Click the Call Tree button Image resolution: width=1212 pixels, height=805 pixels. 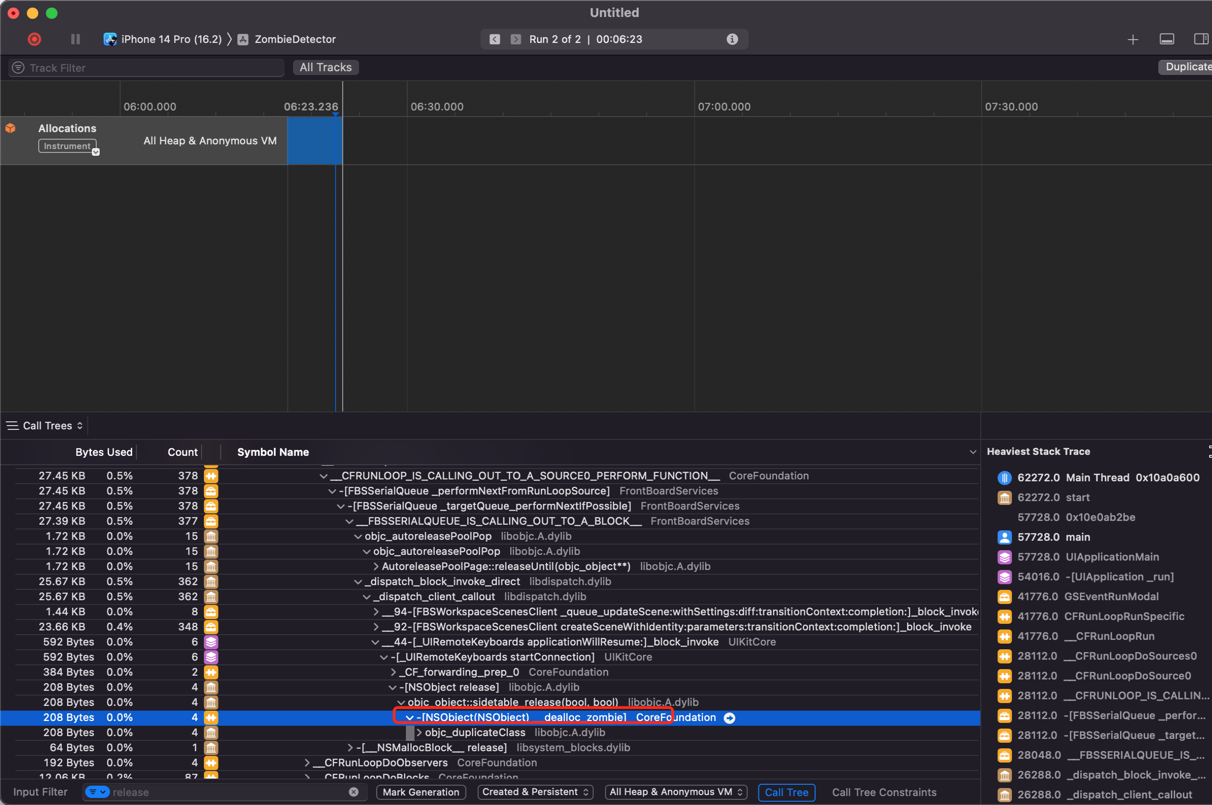pyautogui.click(x=786, y=792)
